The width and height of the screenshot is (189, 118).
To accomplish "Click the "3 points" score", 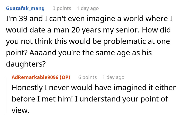I will tap(62, 8).
